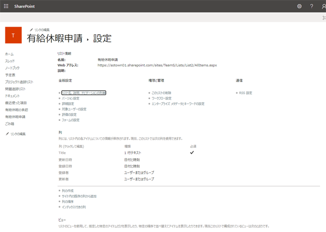The image size is (326, 232).
Task: Edit the 登録日時 column
Action: pyautogui.click(x=65, y=166)
